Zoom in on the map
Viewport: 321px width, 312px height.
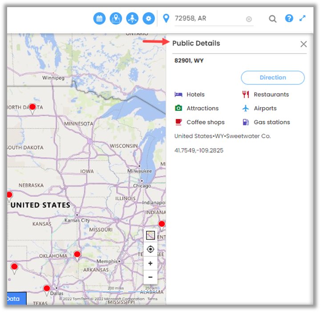tap(150, 263)
